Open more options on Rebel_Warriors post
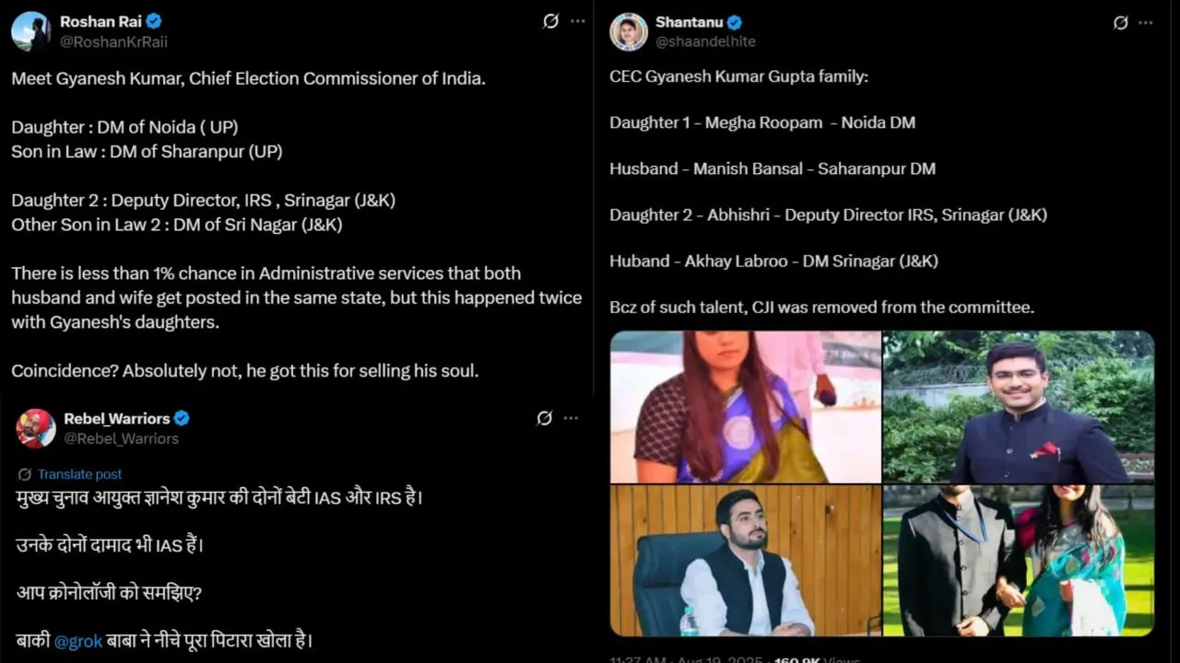Viewport: 1180px width, 663px height. coord(572,418)
